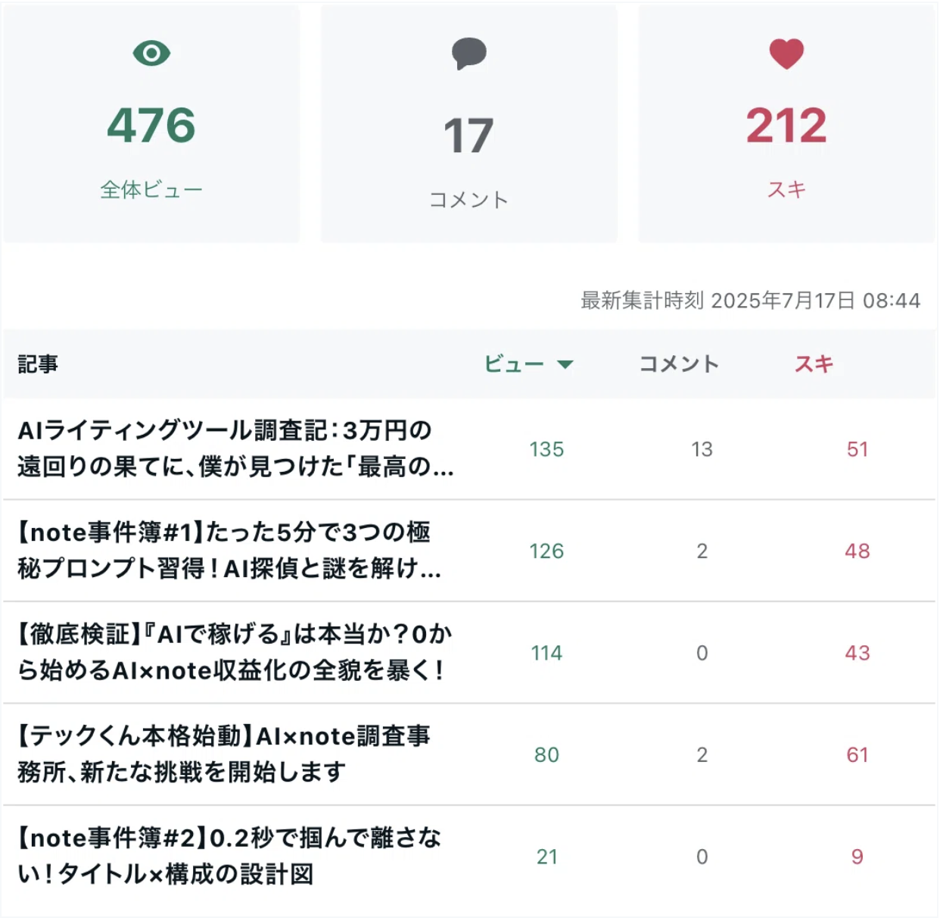Open the 【徹底検証】AIで稼げる article
The height and width of the screenshot is (918, 940).
coord(235,652)
